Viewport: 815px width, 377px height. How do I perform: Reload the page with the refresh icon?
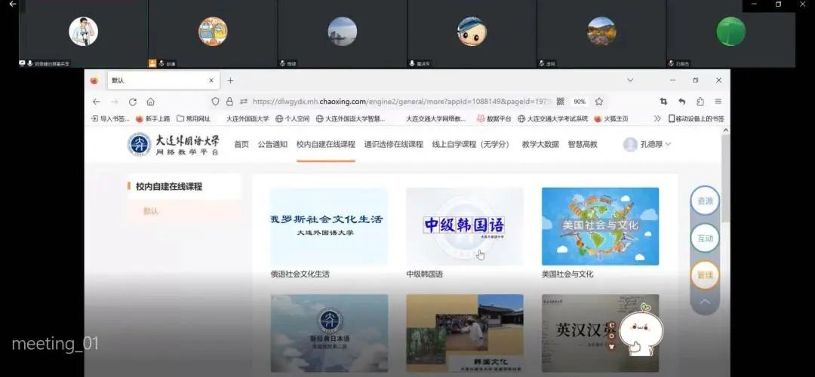(133, 102)
